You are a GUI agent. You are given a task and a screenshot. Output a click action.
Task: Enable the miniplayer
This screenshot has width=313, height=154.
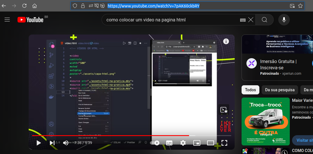point(197,143)
